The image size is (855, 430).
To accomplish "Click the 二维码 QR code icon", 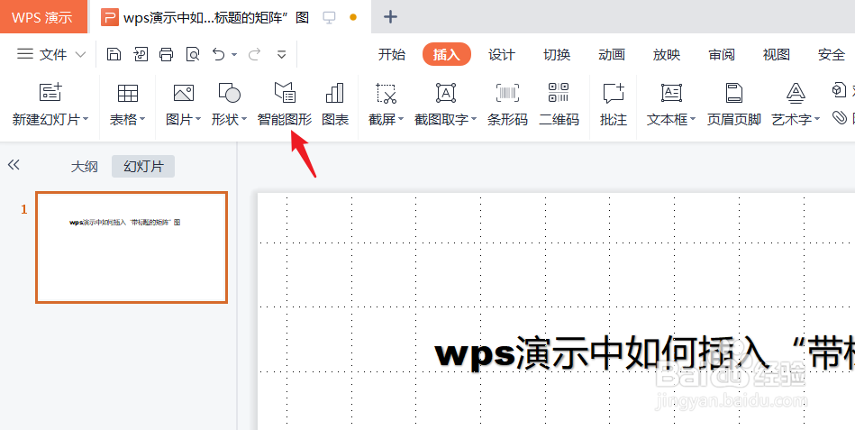I will point(559,93).
